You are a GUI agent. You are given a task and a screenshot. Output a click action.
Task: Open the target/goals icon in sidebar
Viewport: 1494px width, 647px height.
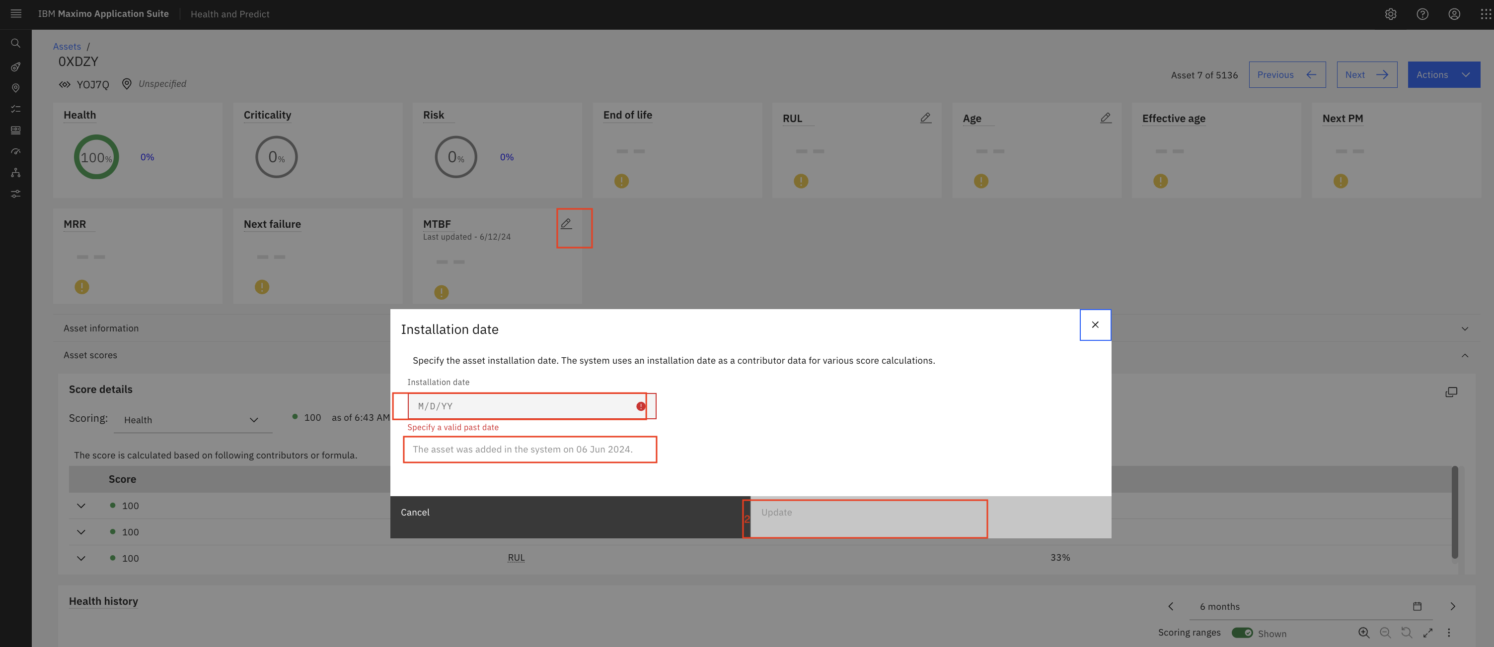16,66
